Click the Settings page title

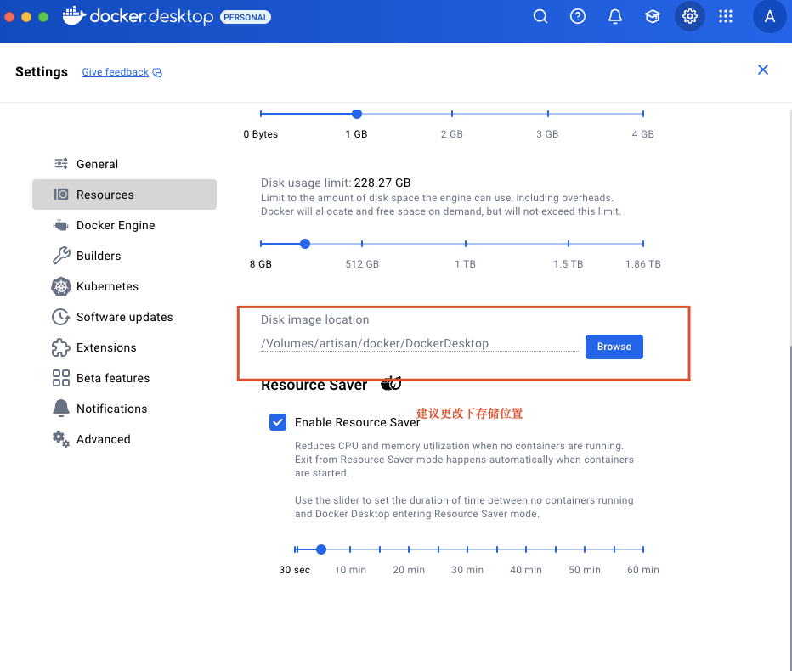point(42,71)
